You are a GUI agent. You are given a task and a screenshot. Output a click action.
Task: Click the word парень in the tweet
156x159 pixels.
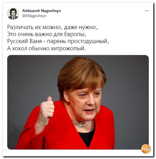(x=57, y=42)
